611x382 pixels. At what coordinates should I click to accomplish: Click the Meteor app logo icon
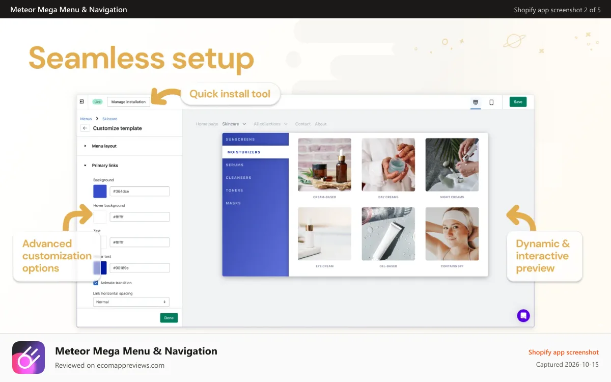[29, 358]
